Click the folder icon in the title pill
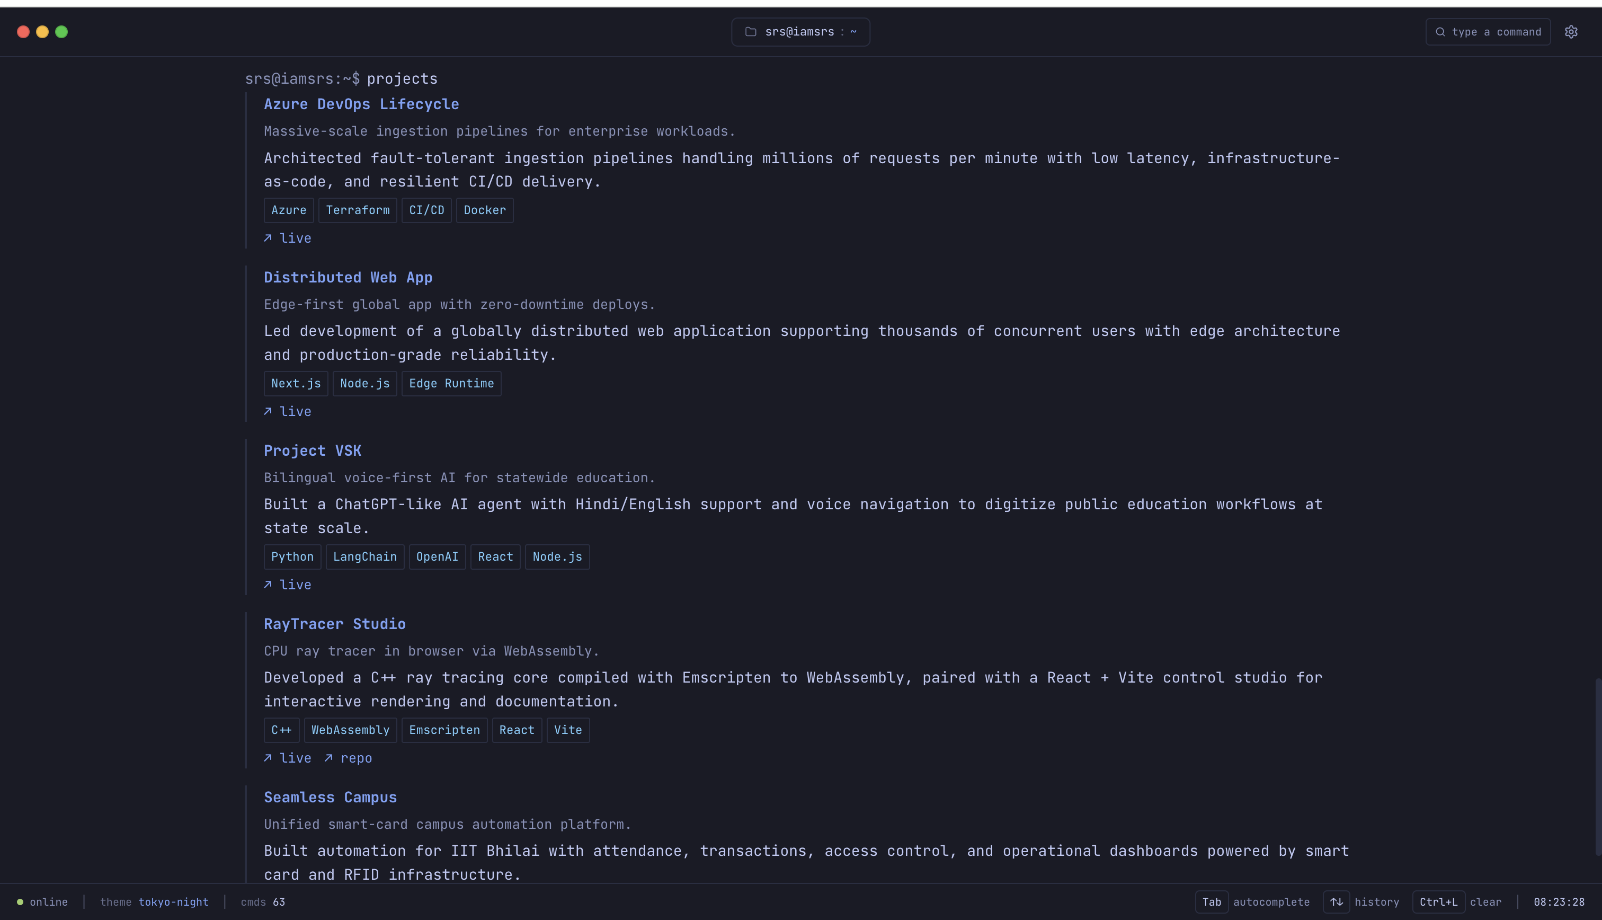 pos(750,32)
